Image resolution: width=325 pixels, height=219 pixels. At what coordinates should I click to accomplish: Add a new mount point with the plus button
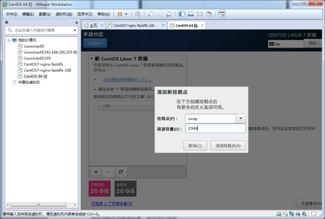pyautogui.click(x=96, y=172)
